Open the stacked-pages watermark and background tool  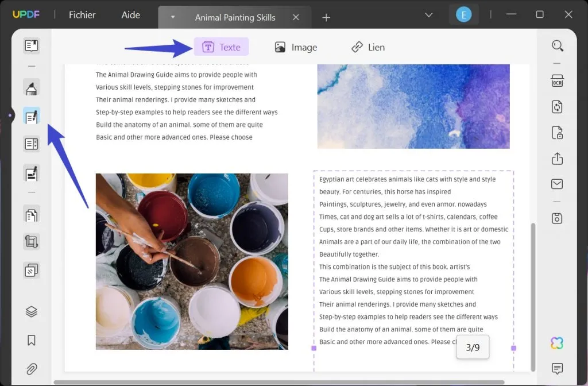point(32,270)
